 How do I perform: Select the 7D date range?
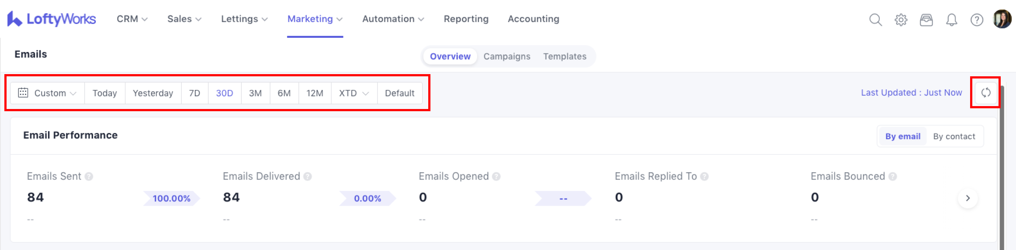coord(194,93)
